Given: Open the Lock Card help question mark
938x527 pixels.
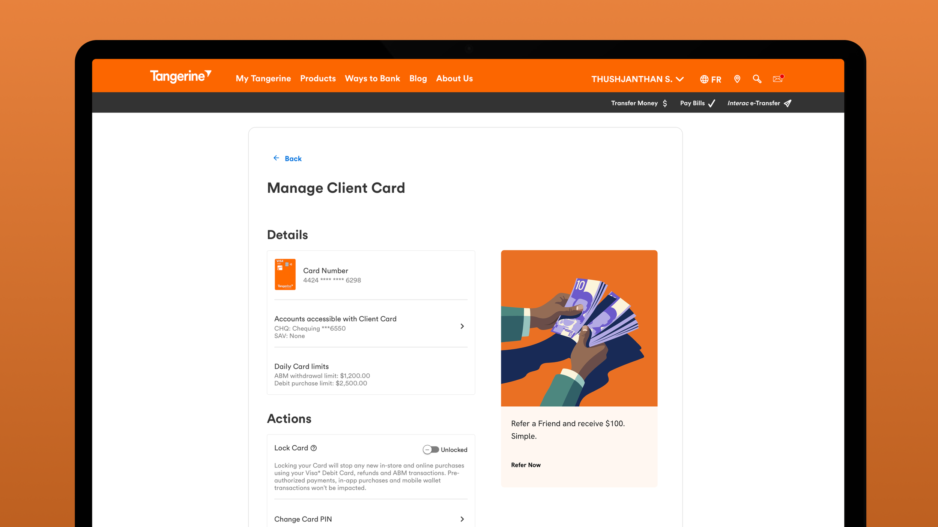Looking at the screenshot, I should (x=314, y=448).
